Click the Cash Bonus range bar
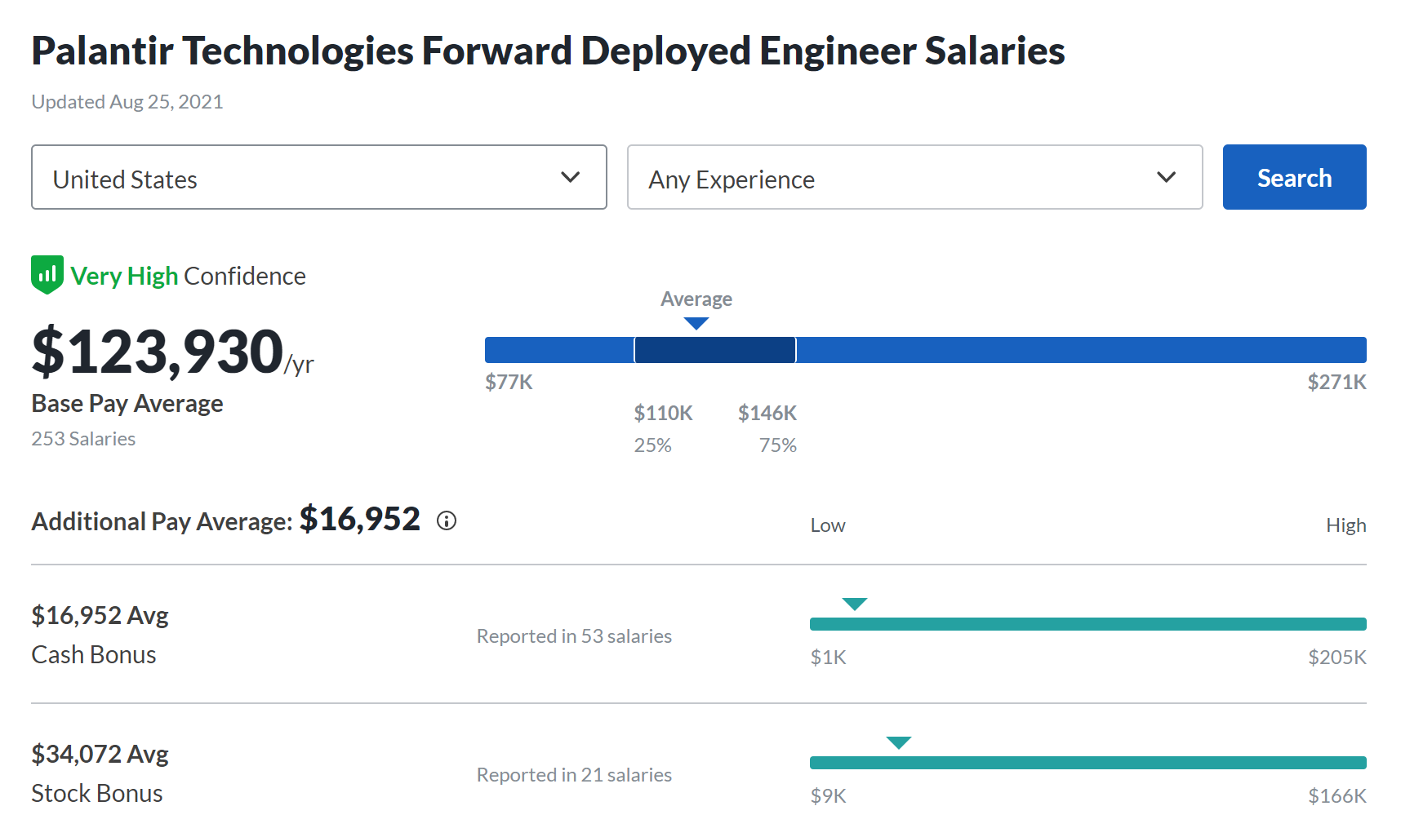 1088,624
